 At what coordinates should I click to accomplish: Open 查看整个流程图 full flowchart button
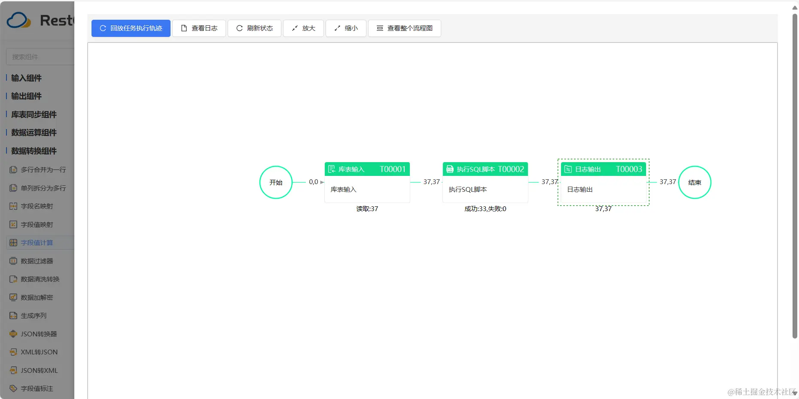(404, 28)
